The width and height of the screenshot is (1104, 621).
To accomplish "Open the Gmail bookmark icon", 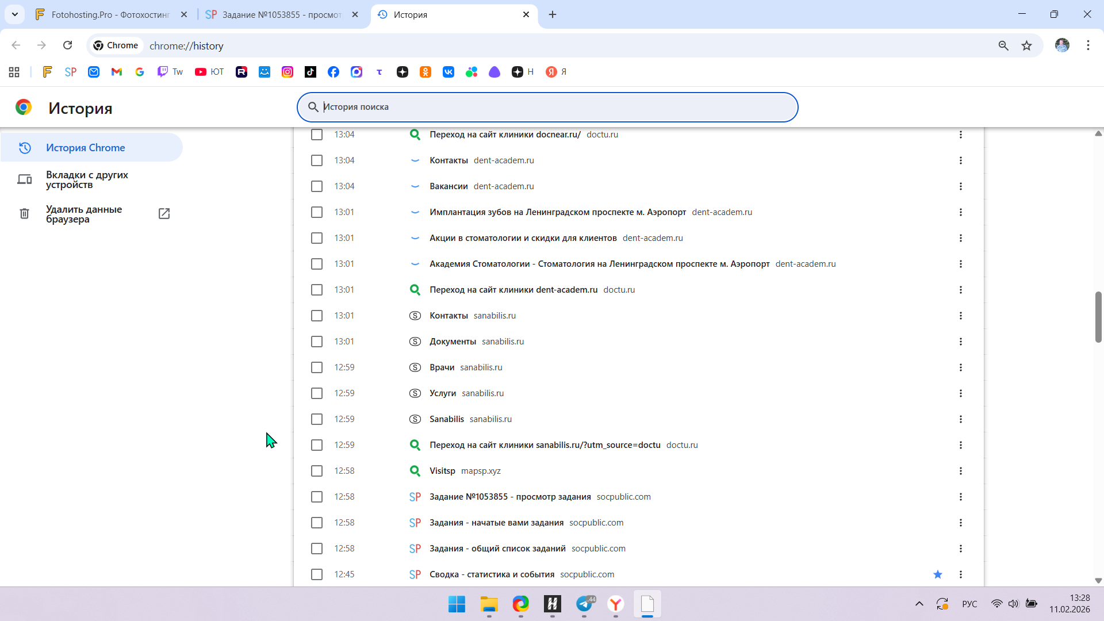I will [x=117, y=72].
